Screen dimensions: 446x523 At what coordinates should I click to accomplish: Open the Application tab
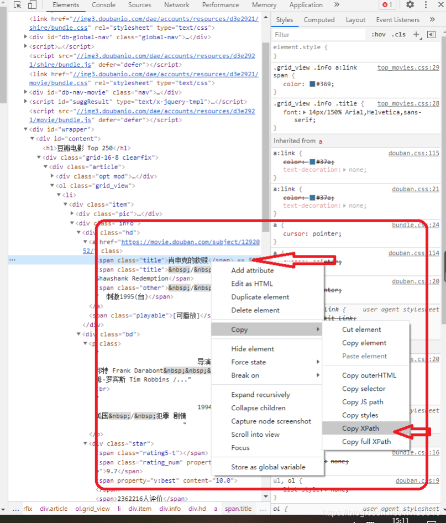click(306, 5)
